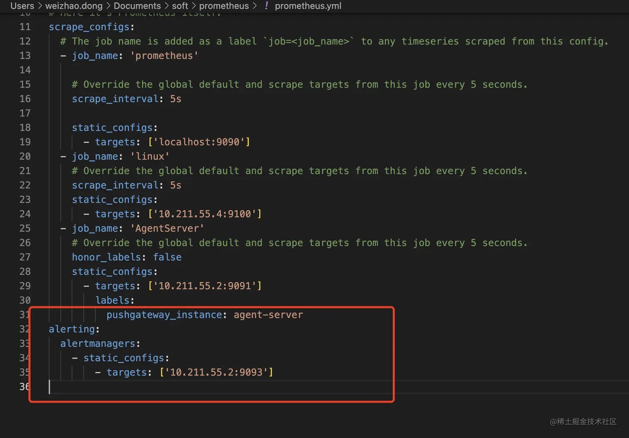Click line number 11 in gutter

tap(25, 27)
